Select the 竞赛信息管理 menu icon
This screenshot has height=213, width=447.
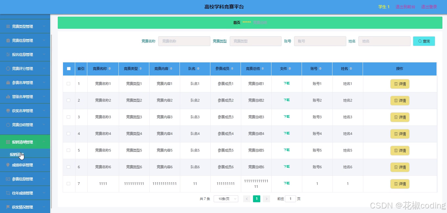(8, 40)
